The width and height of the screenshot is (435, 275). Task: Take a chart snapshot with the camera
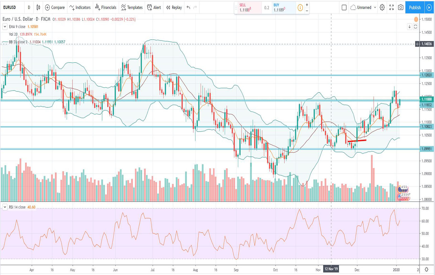click(401, 8)
